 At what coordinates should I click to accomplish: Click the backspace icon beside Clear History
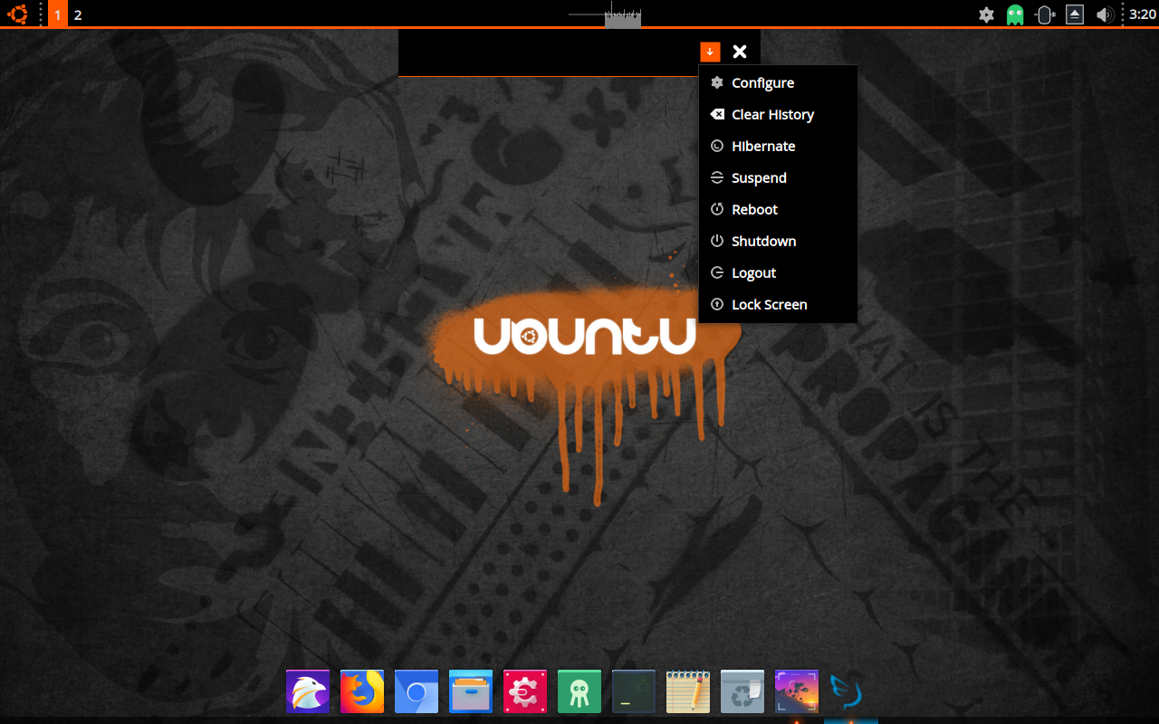tap(717, 114)
